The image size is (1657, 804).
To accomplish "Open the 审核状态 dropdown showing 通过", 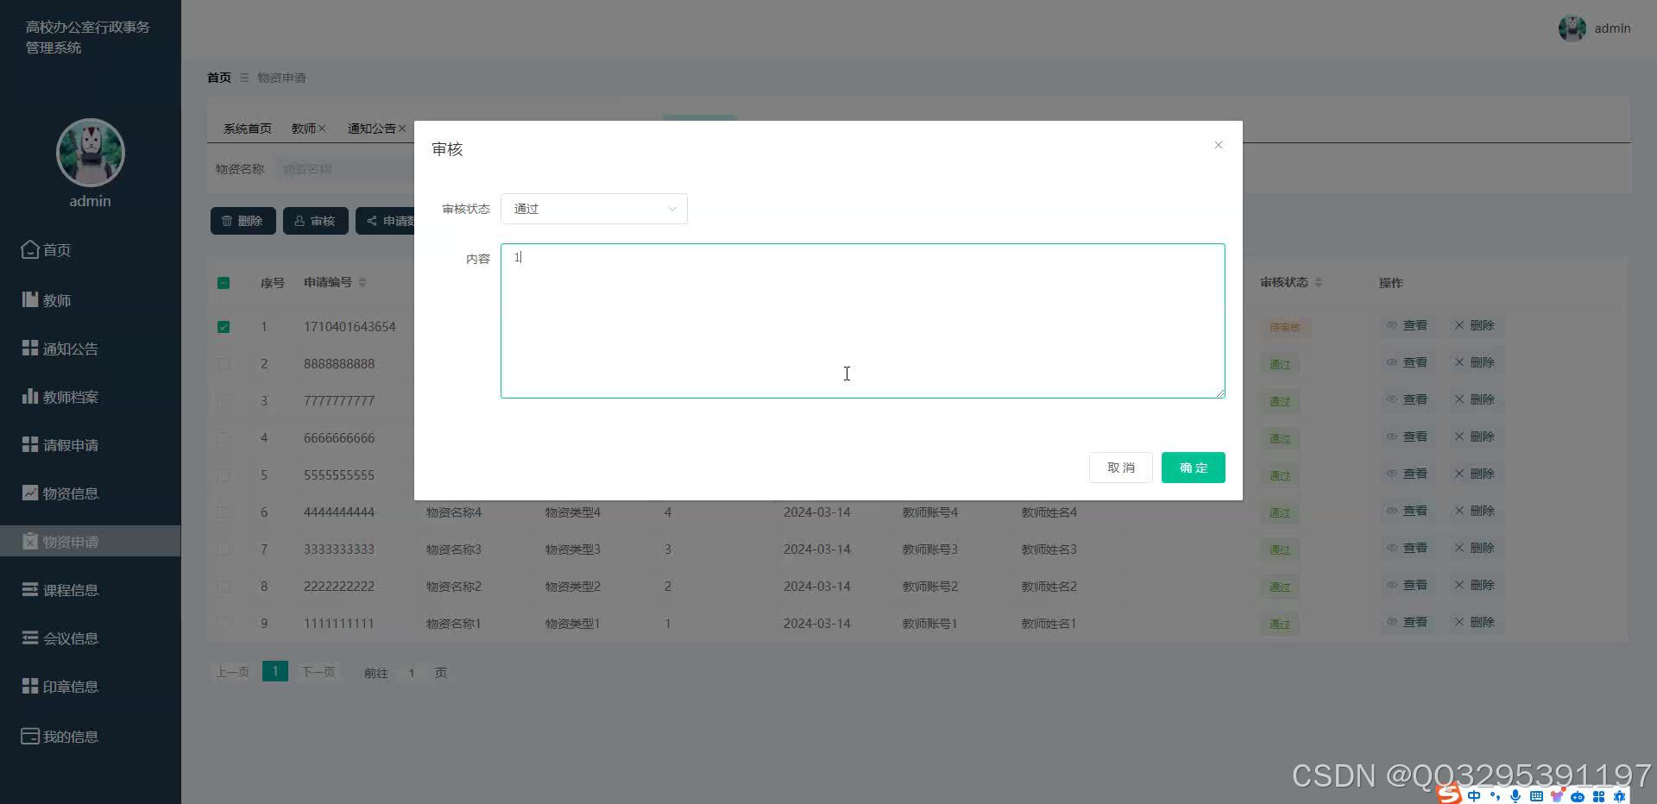I will 594,209.
